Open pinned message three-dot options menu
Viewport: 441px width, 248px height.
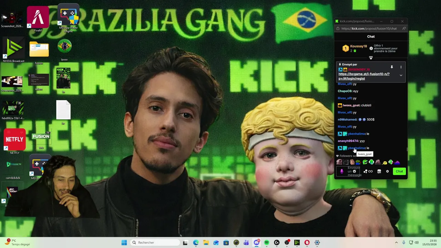click(401, 67)
